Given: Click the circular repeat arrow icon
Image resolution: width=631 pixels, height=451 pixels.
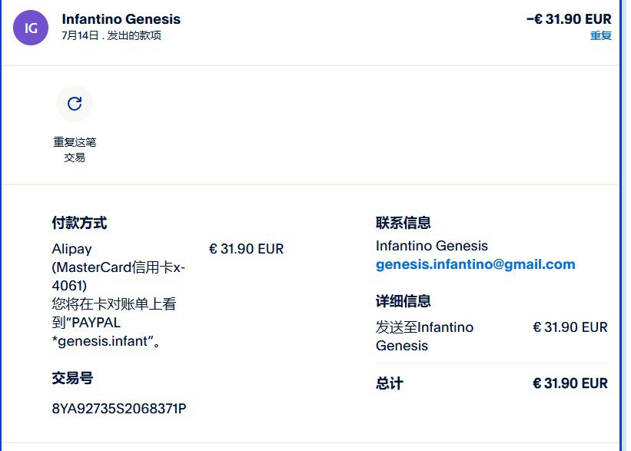Looking at the screenshot, I should [75, 104].
